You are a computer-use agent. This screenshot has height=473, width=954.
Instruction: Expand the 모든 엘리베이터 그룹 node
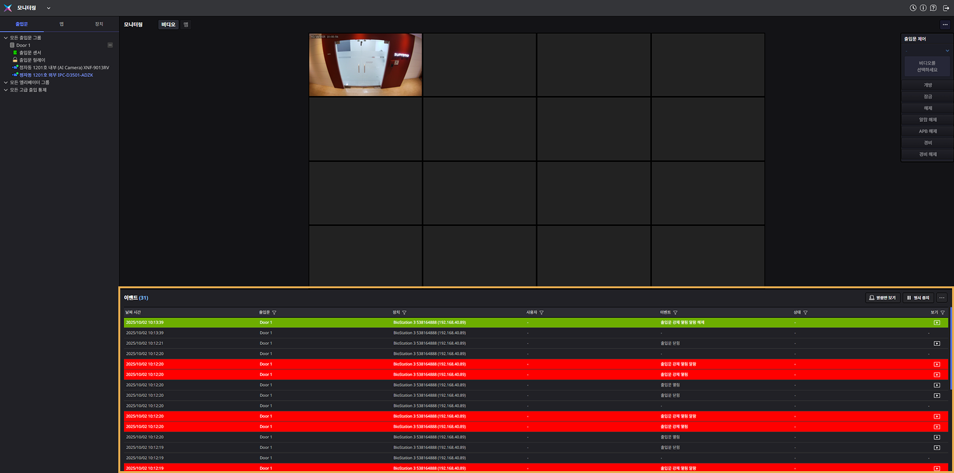6,83
